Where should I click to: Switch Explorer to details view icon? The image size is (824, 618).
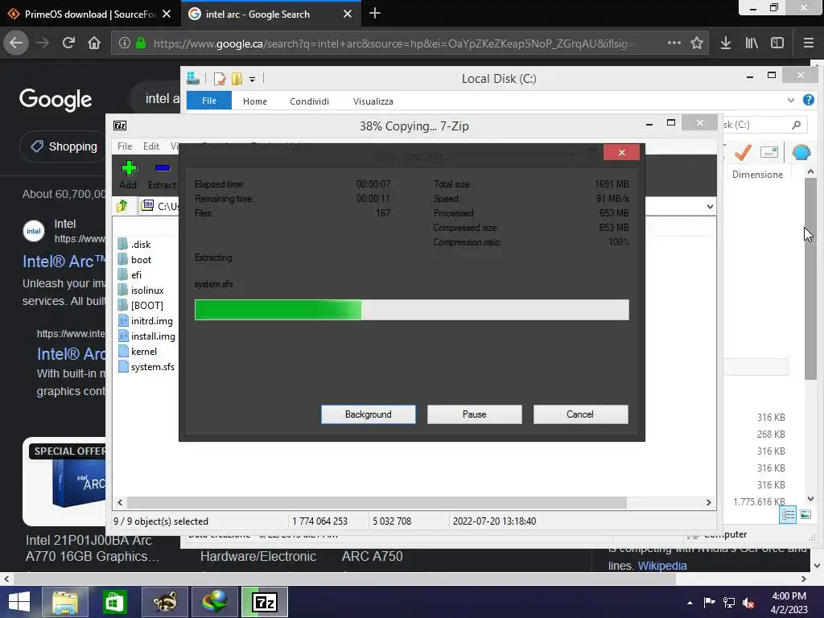(788, 514)
